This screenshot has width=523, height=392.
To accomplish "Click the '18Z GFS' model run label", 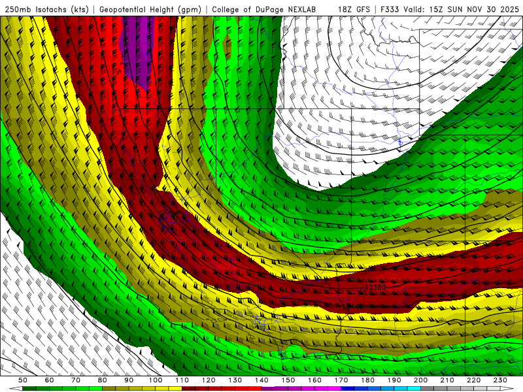I will coord(354,10).
